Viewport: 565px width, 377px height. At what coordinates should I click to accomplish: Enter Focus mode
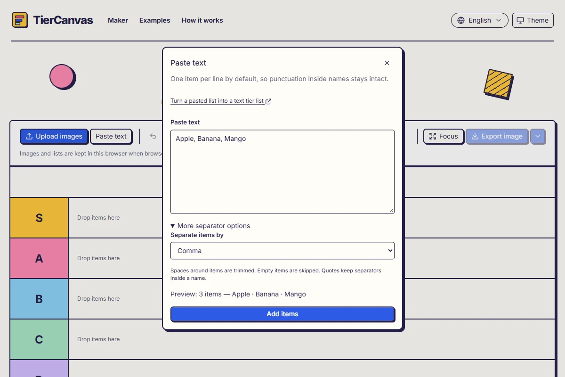point(444,136)
